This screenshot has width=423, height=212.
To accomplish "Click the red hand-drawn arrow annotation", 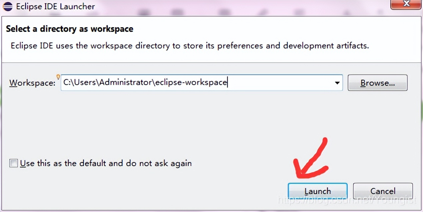I will (310, 159).
